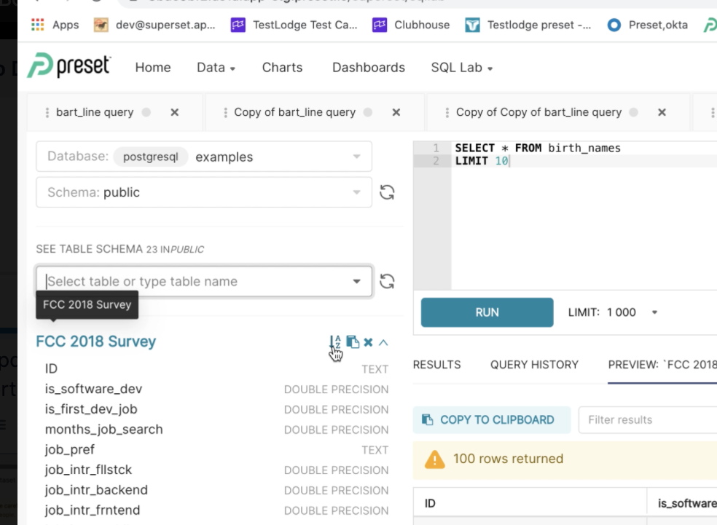Open the Data menu
The height and width of the screenshot is (525, 717).
tap(216, 68)
